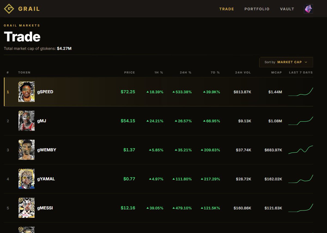Click gMESSI 24H change 479.10%
The height and width of the screenshot is (233, 327).
pos(182,208)
